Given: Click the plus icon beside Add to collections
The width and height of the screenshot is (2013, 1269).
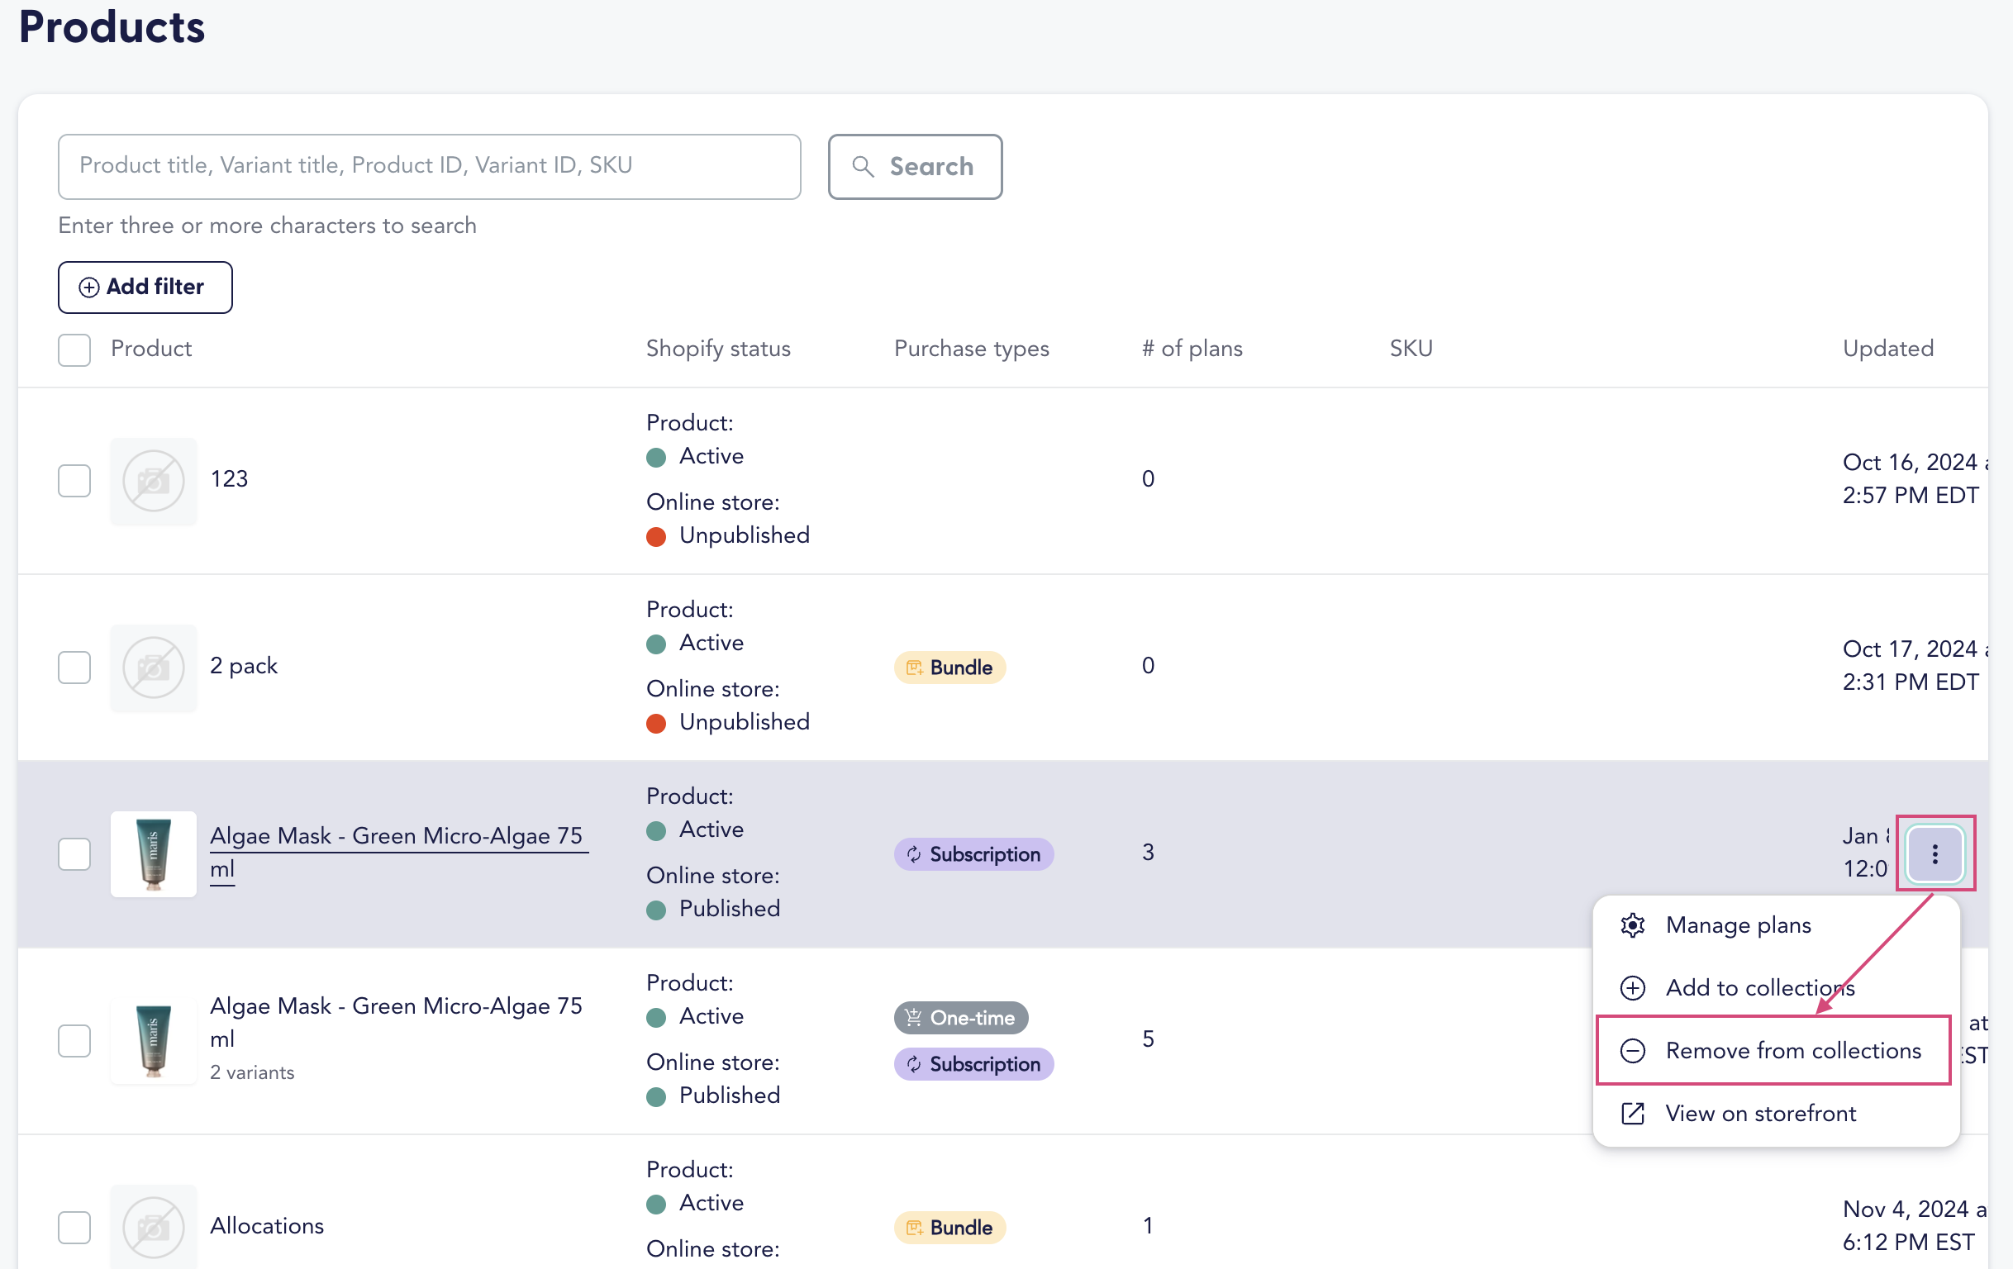Looking at the screenshot, I should click(1632, 988).
